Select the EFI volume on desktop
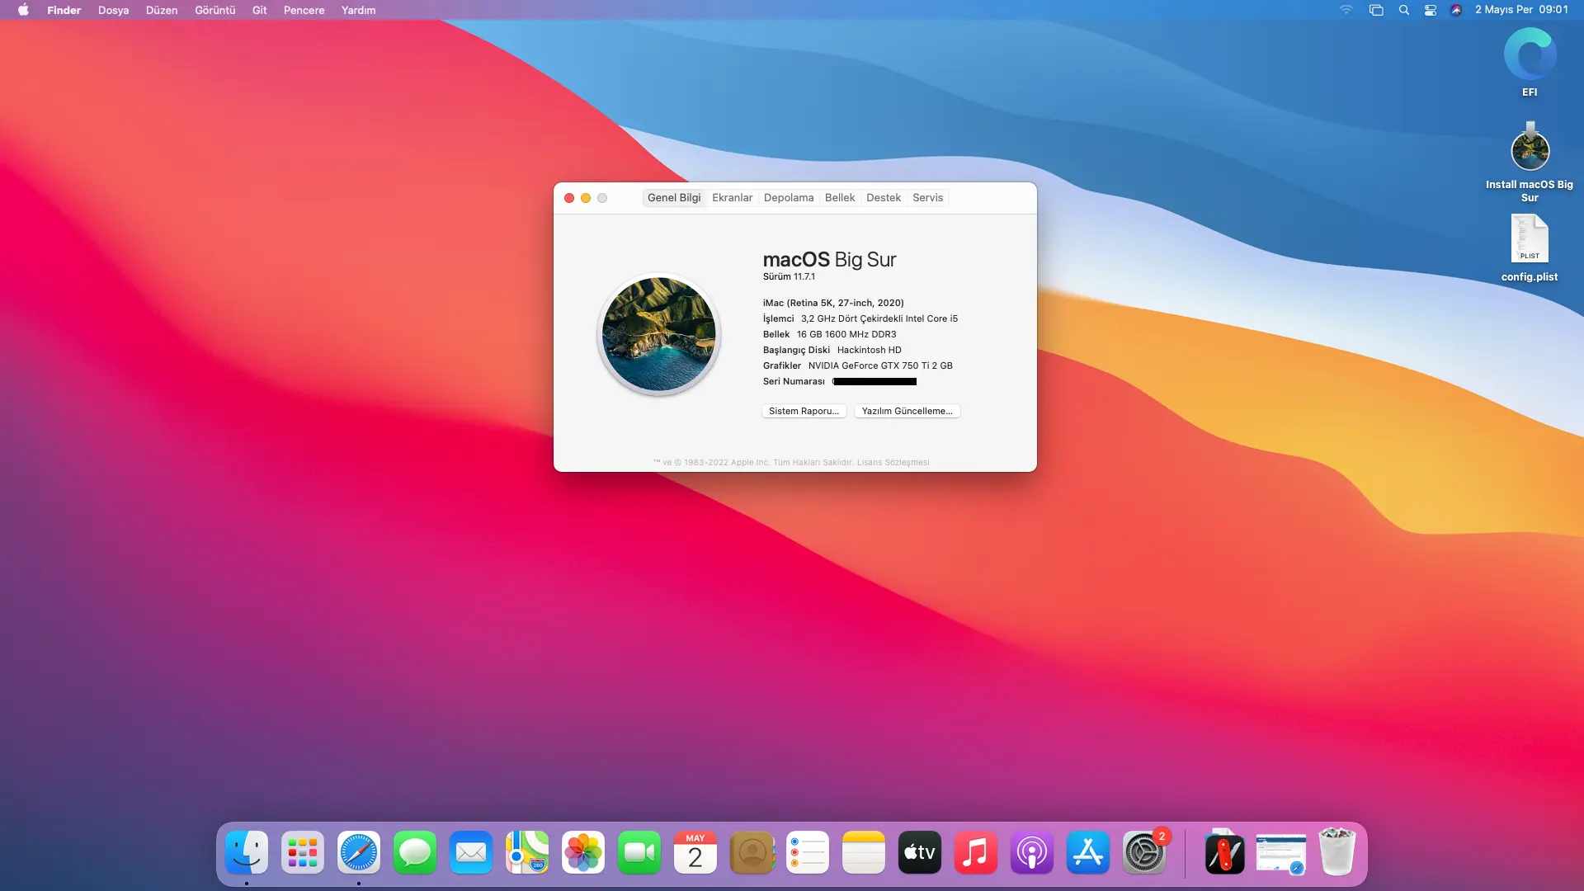This screenshot has width=1584, height=891. pos(1530,62)
